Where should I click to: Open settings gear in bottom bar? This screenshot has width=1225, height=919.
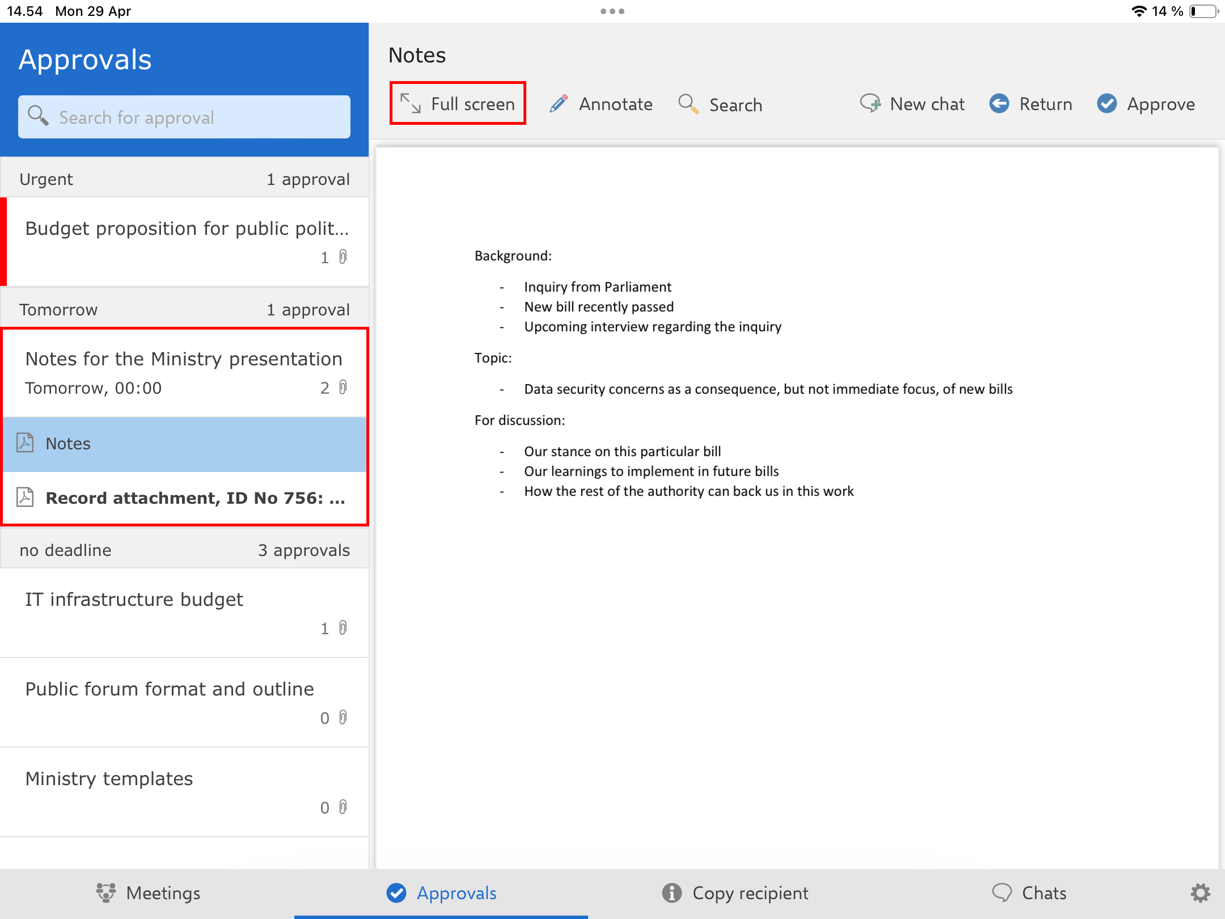(1199, 893)
